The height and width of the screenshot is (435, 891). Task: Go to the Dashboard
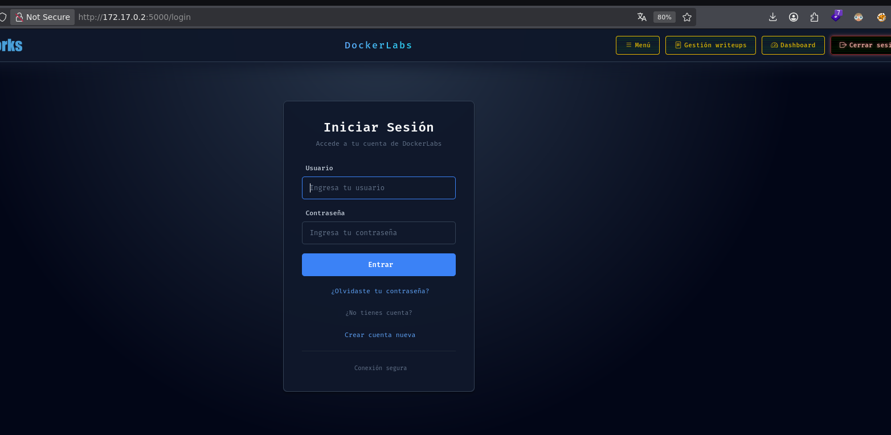(x=793, y=45)
